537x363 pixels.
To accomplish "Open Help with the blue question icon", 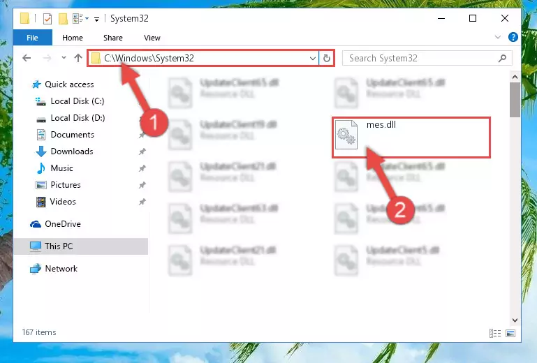I will click(x=513, y=37).
